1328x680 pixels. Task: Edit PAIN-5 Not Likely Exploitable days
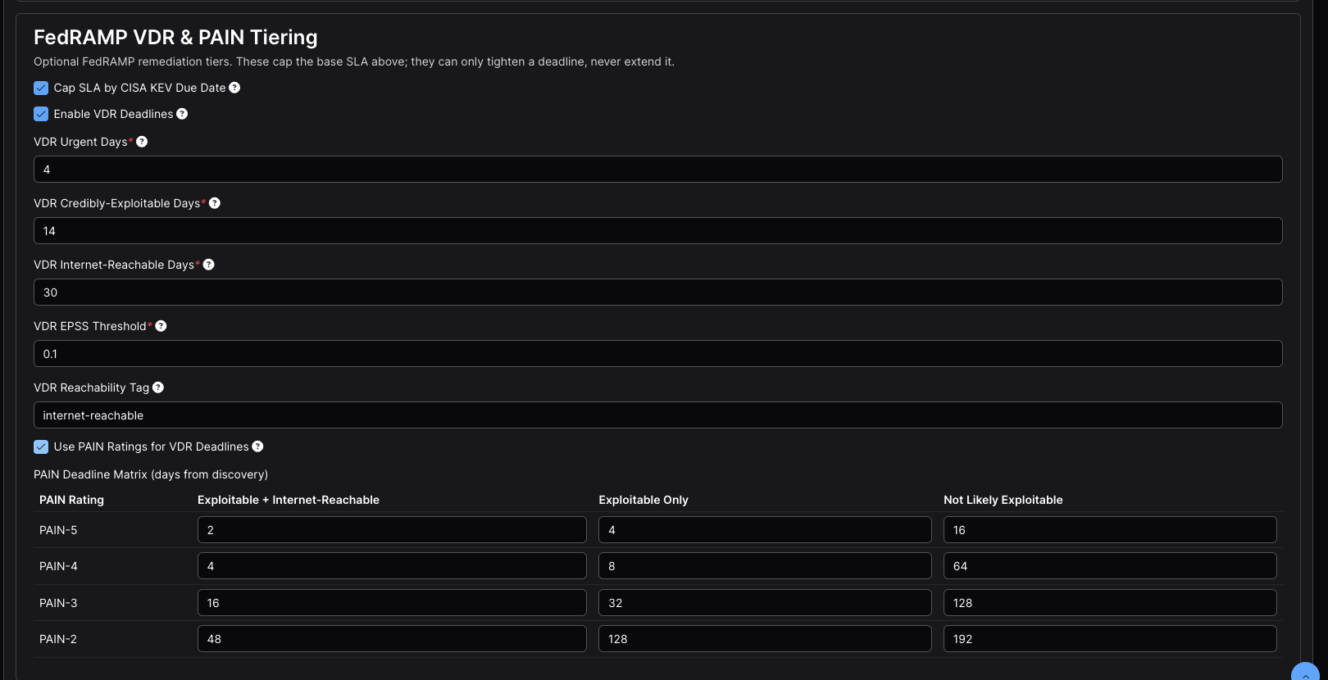pyautogui.click(x=1110, y=530)
